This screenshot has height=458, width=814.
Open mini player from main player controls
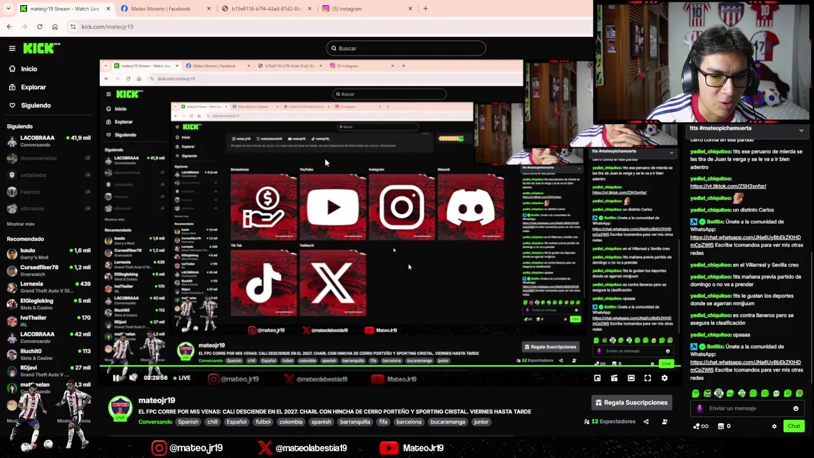(x=597, y=378)
